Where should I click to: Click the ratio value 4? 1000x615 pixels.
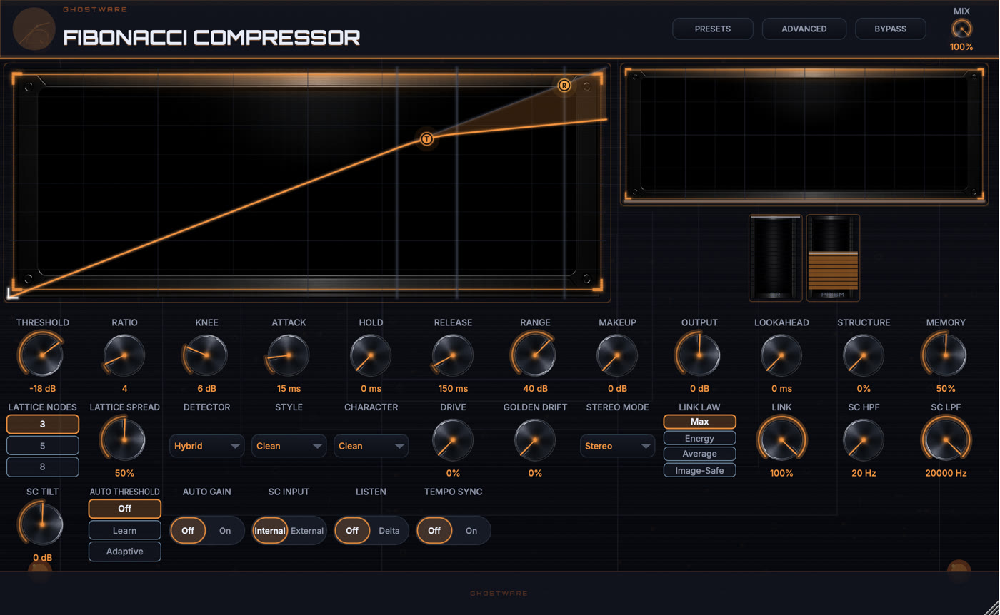tap(124, 389)
